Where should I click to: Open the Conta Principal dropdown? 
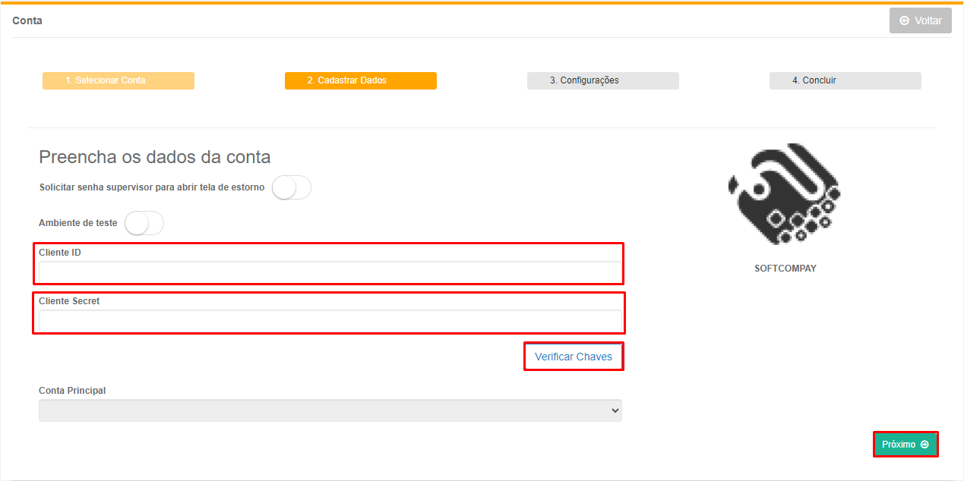click(330, 410)
